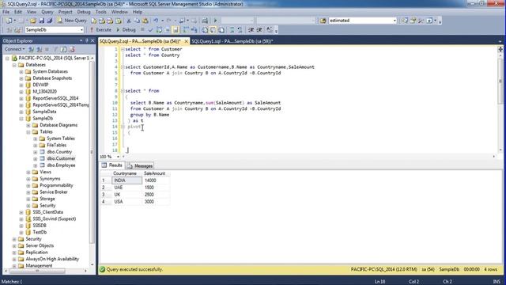Select the Results tab
506x285 pixels.
click(x=112, y=165)
